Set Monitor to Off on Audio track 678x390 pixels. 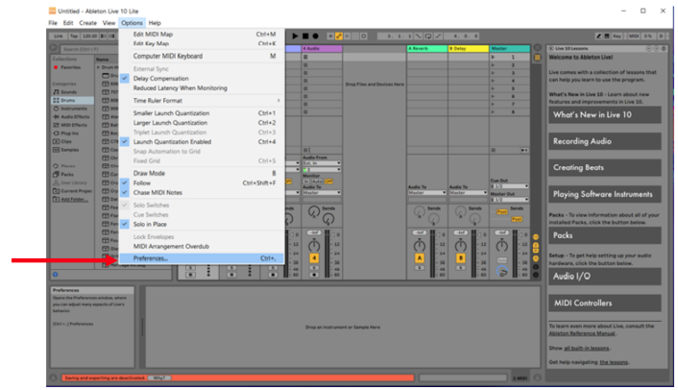coord(328,182)
